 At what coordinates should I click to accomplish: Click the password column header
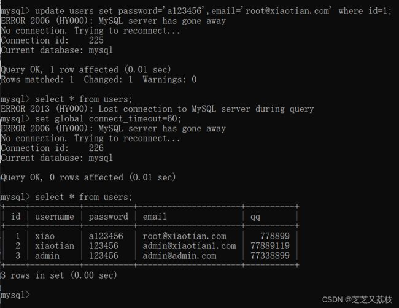click(109, 217)
